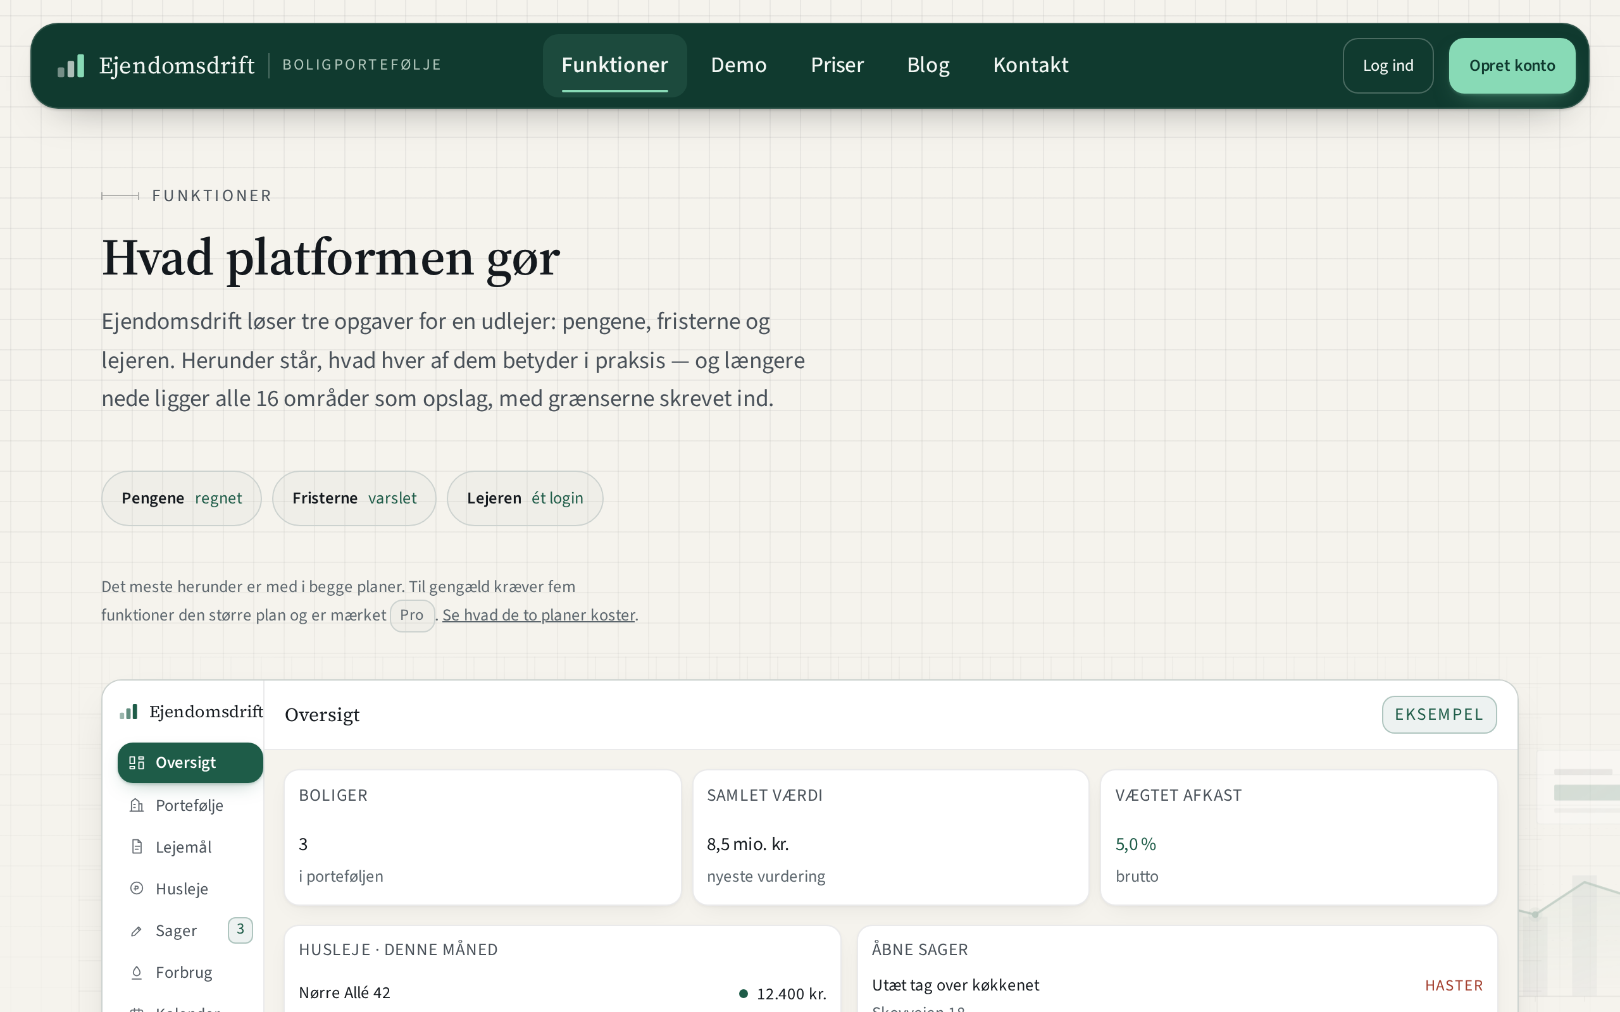This screenshot has height=1012, width=1620.
Task: Click the green status dot beside 12.400 kr.
Action: click(x=743, y=993)
